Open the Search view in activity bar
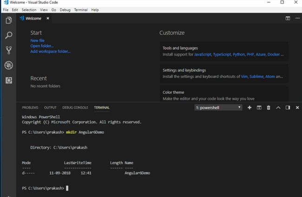The image size is (302, 197). (9, 35)
